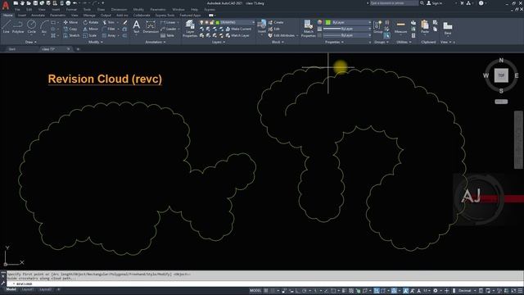The height and width of the screenshot is (295, 524).
Task: Click the Match Properties tool
Action: point(308,28)
